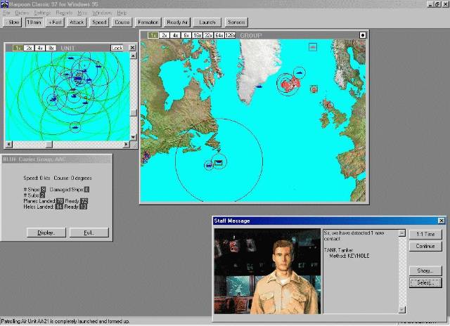Click the Course toolbar button

click(x=122, y=22)
